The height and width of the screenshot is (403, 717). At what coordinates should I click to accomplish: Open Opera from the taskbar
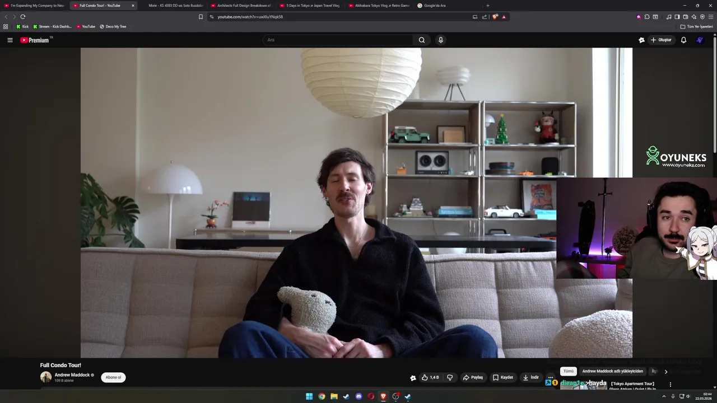[x=371, y=396]
